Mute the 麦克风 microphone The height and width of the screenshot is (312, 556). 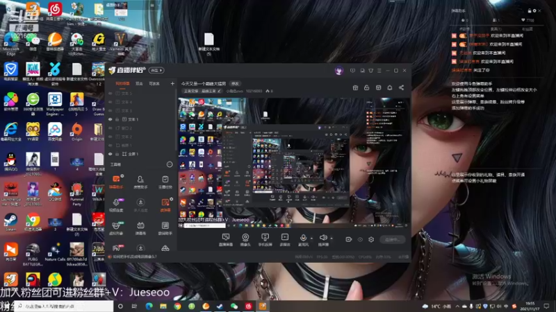coord(303,239)
